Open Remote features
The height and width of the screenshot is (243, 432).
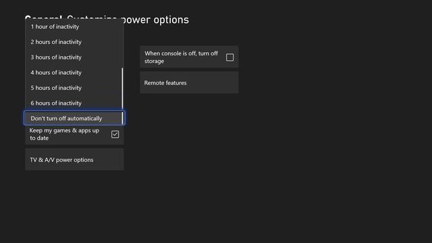[189, 82]
